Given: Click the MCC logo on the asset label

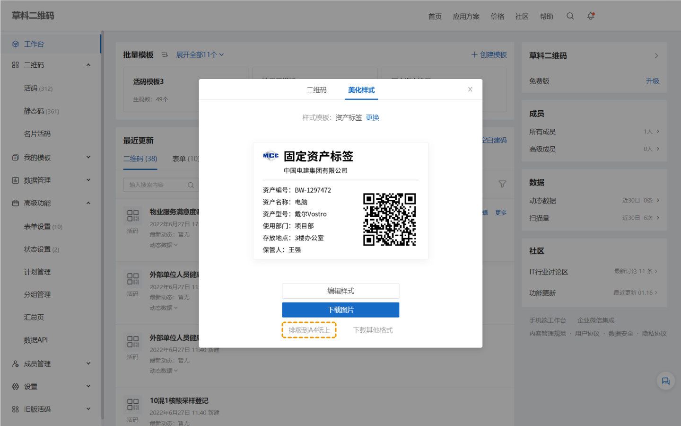Looking at the screenshot, I should click(271, 156).
